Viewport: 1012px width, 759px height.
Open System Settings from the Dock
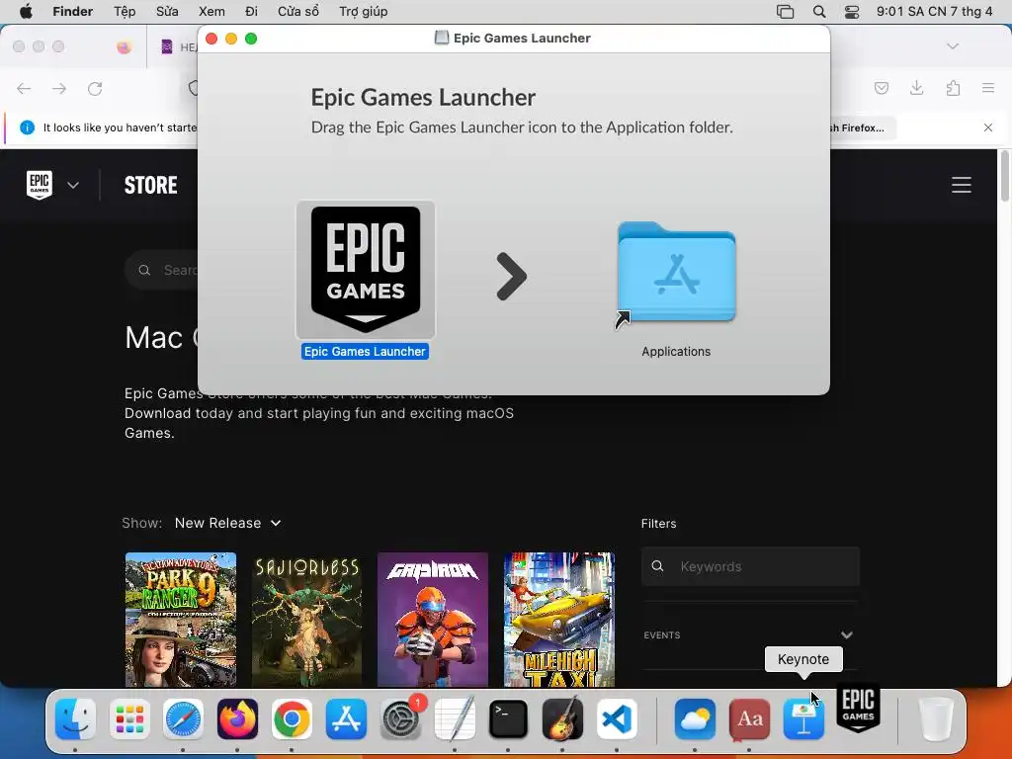click(x=400, y=719)
